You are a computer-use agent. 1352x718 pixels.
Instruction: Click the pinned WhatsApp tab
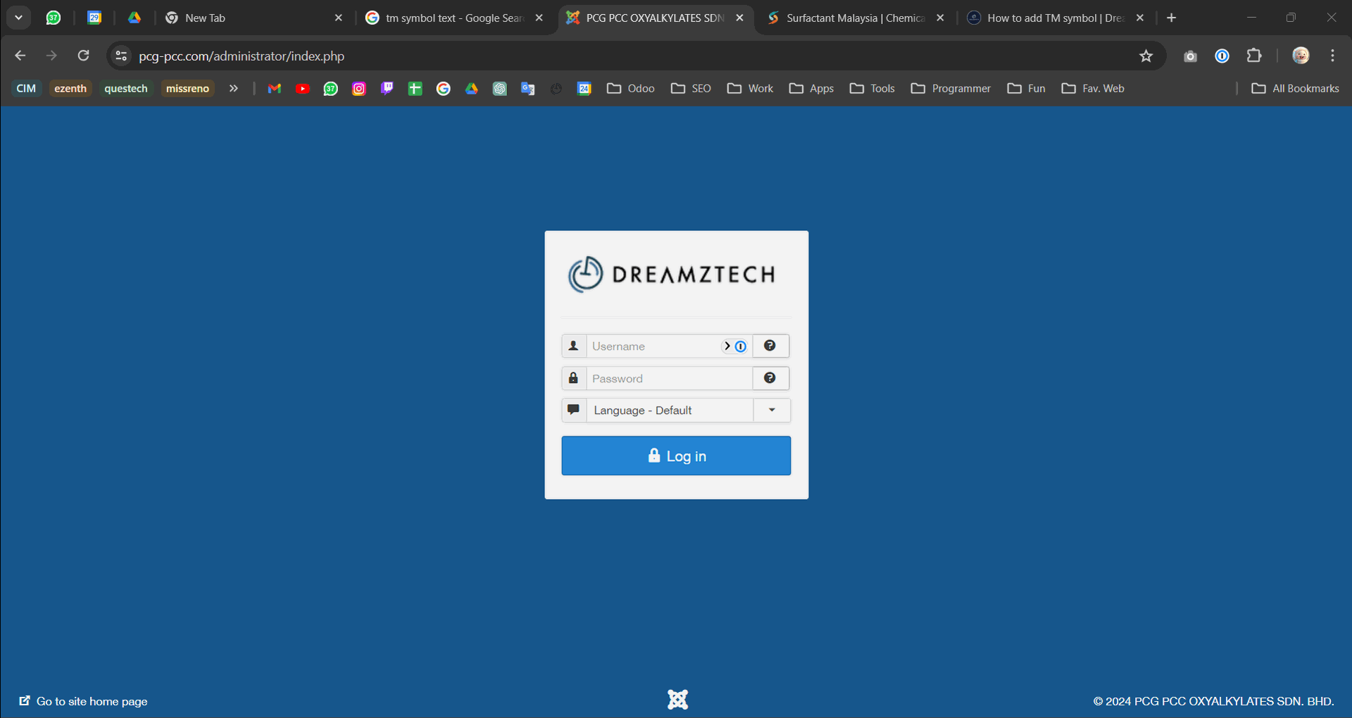(54, 18)
